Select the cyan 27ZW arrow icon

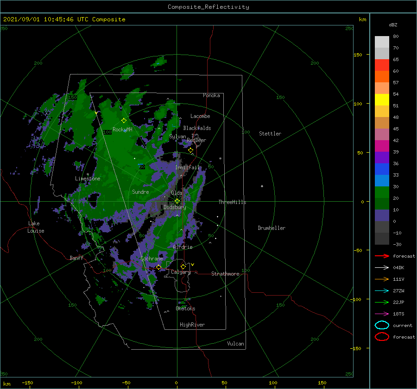point(382,291)
